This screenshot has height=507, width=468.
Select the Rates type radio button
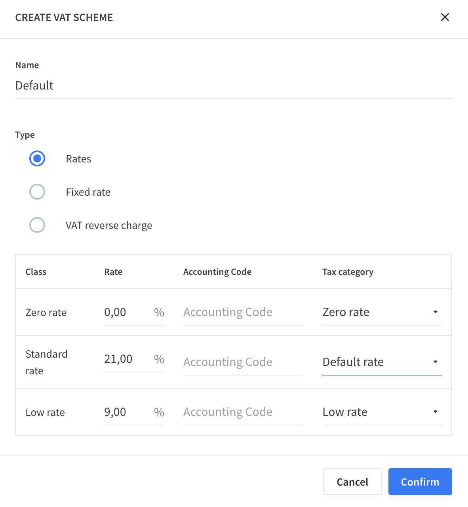37,159
